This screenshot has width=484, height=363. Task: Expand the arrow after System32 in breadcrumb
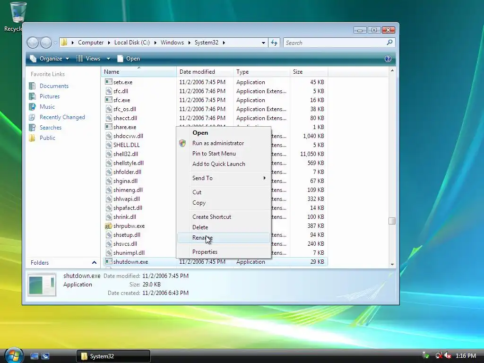(x=224, y=43)
